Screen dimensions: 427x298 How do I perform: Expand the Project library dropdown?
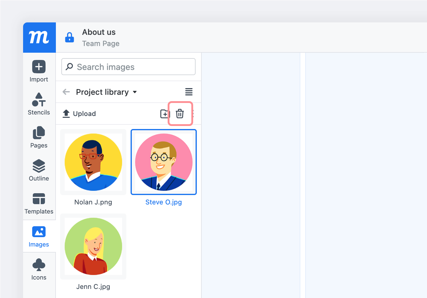(x=106, y=92)
